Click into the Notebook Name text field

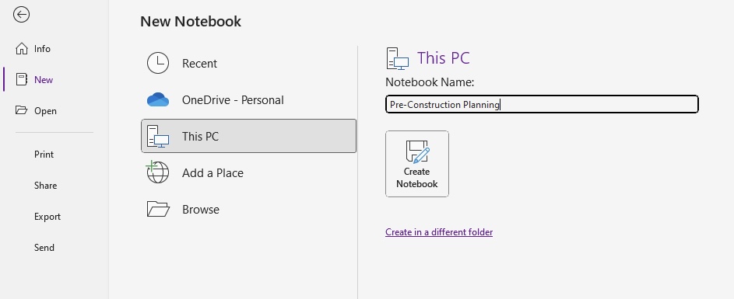(542, 104)
